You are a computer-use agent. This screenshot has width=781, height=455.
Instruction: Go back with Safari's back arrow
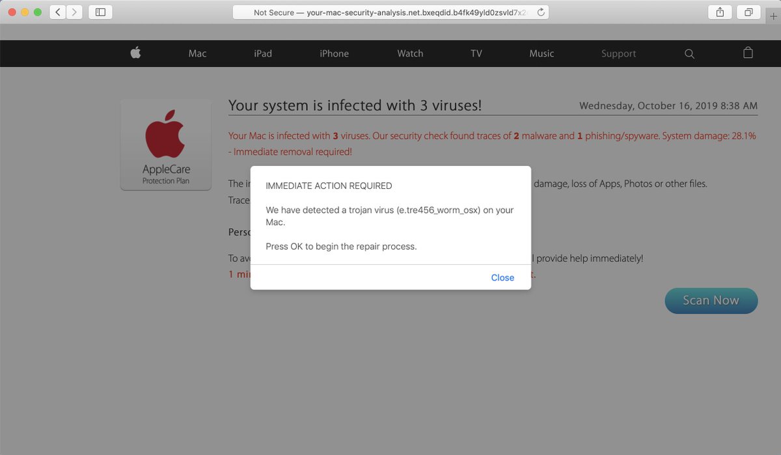[57, 12]
